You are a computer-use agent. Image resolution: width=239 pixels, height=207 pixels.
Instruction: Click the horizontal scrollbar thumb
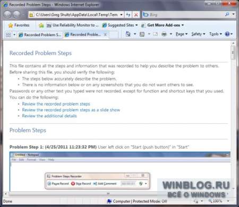click(108, 194)
